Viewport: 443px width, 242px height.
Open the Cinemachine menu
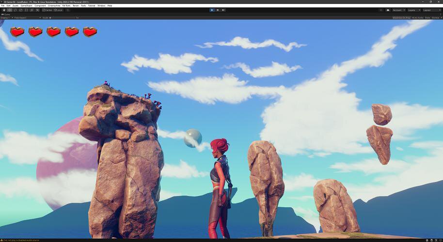click(x=54, y=6)
